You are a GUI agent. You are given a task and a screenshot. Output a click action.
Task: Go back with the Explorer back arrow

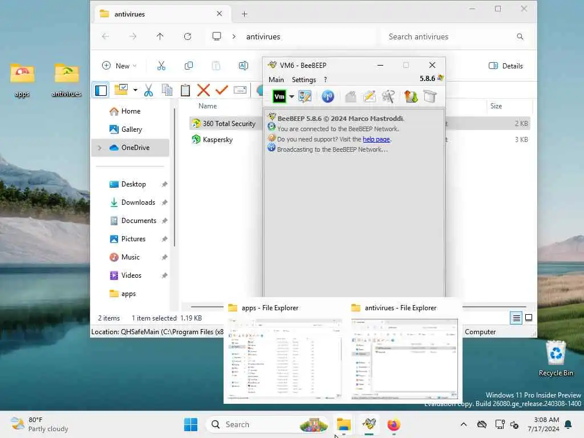coord(106,36)
